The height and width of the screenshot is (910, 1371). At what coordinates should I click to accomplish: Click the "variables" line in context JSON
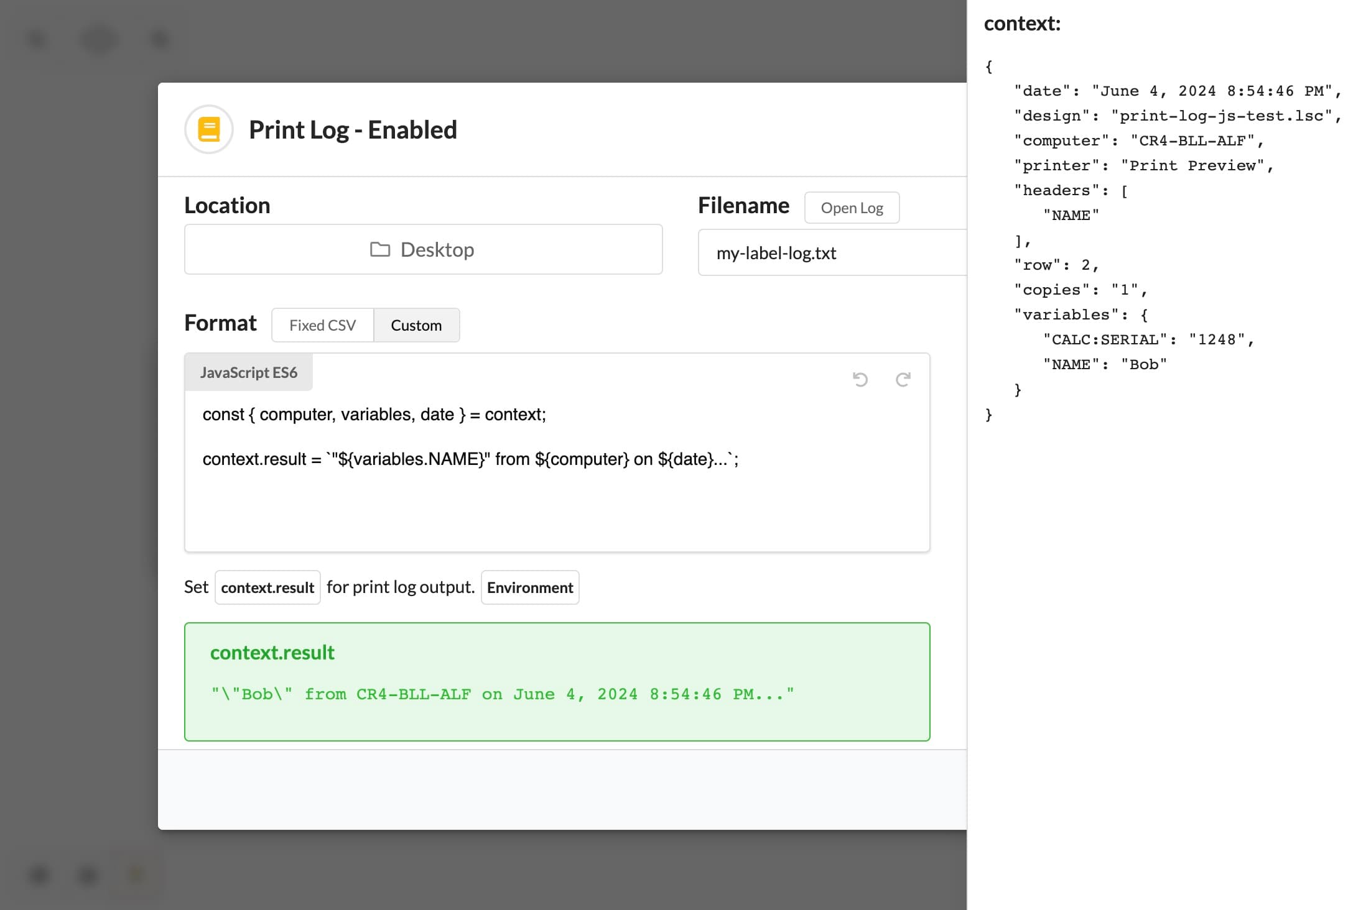tap(1081, 315)
